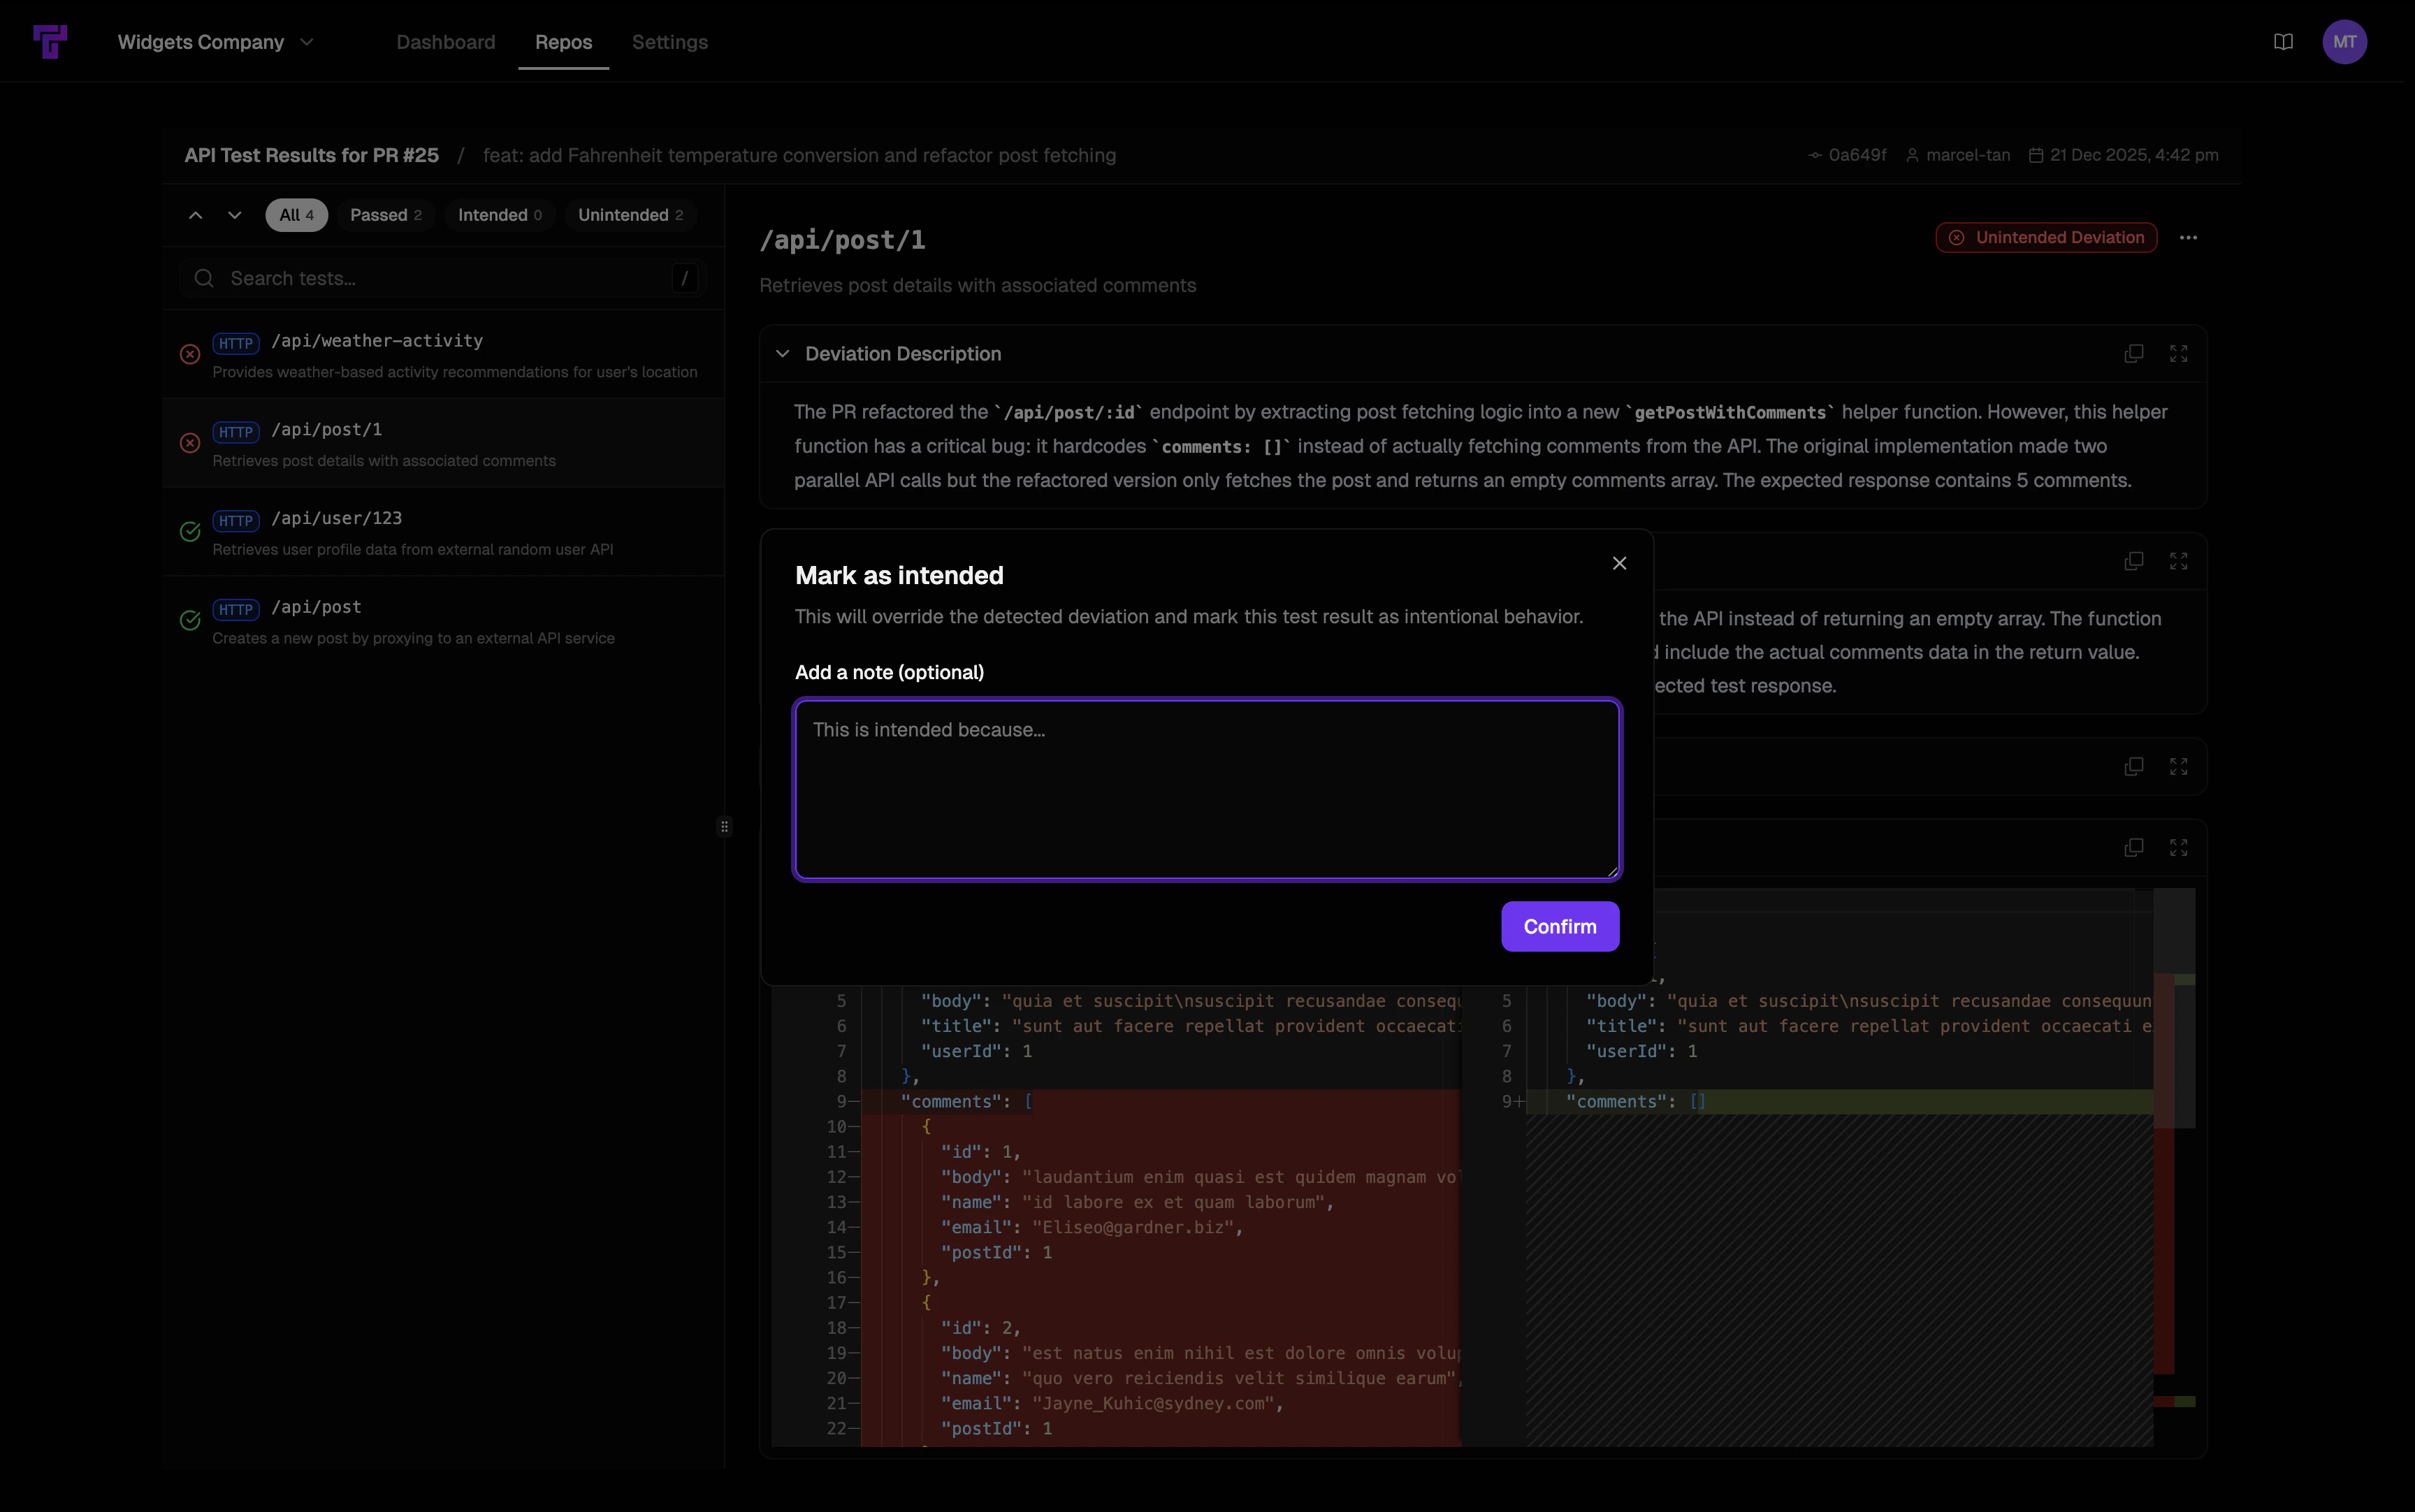Screen dimensions: 2415x1512
Task: Open the Settings tab
Action: pos(668,42)
